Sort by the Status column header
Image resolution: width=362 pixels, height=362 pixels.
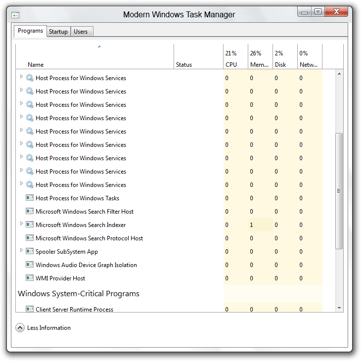point(198,57)
